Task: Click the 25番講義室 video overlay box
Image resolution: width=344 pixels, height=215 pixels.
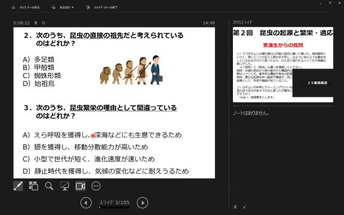Action: [x=313, y=82]
